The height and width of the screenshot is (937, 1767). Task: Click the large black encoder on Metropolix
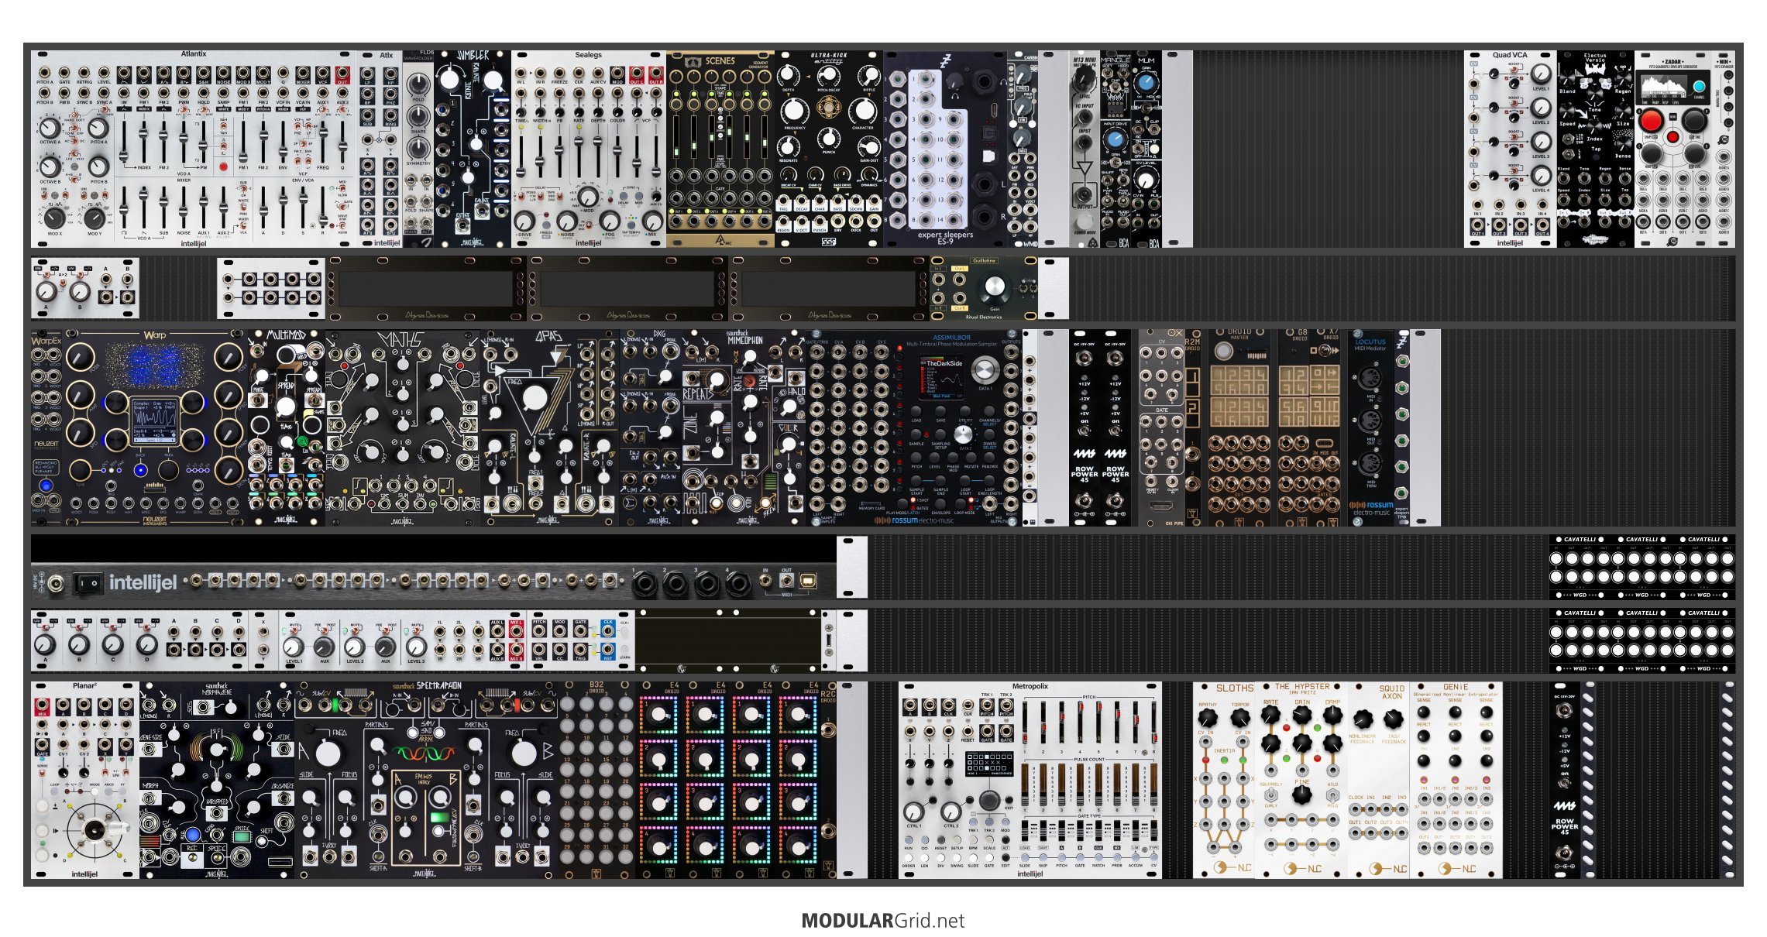(x=989, y=801)
